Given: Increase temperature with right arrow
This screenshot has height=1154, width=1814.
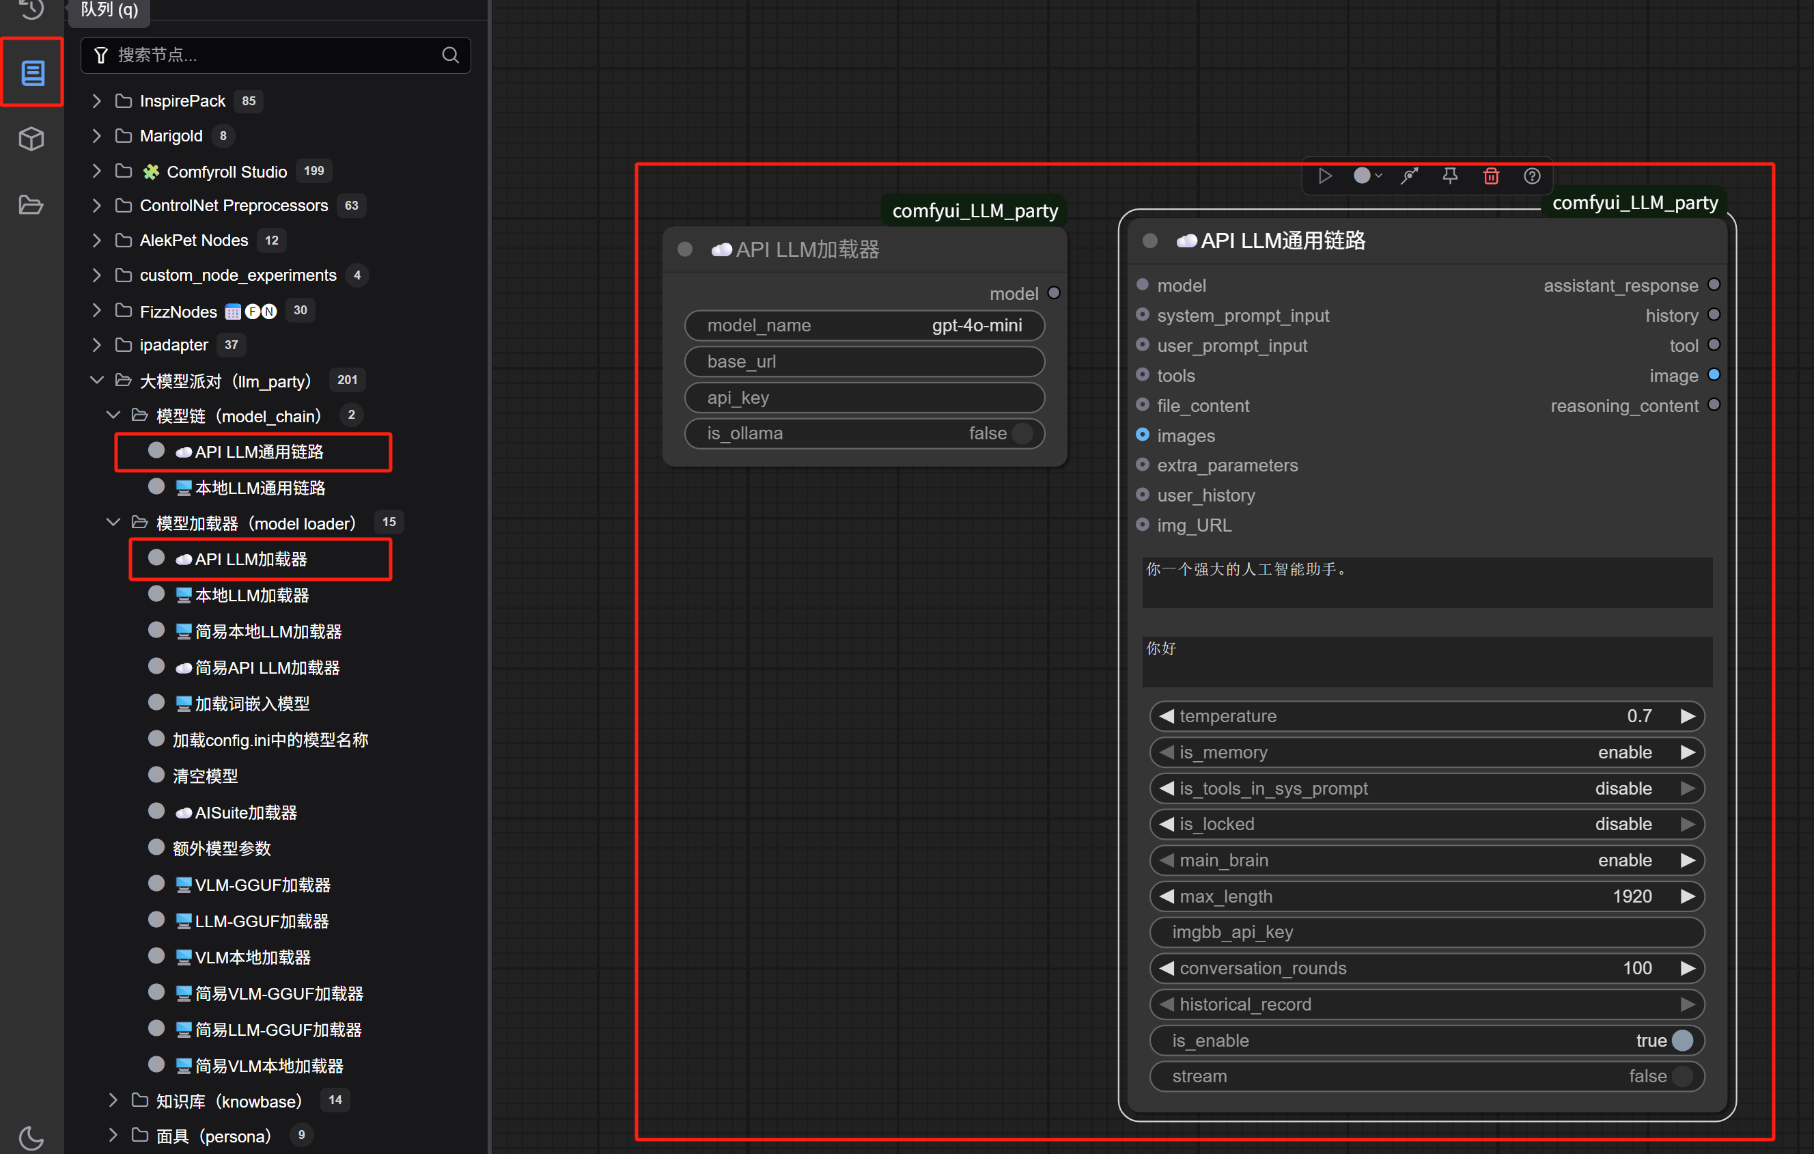Looking at the screenshot, I should pyautogui.click(x=1688, y=716).
